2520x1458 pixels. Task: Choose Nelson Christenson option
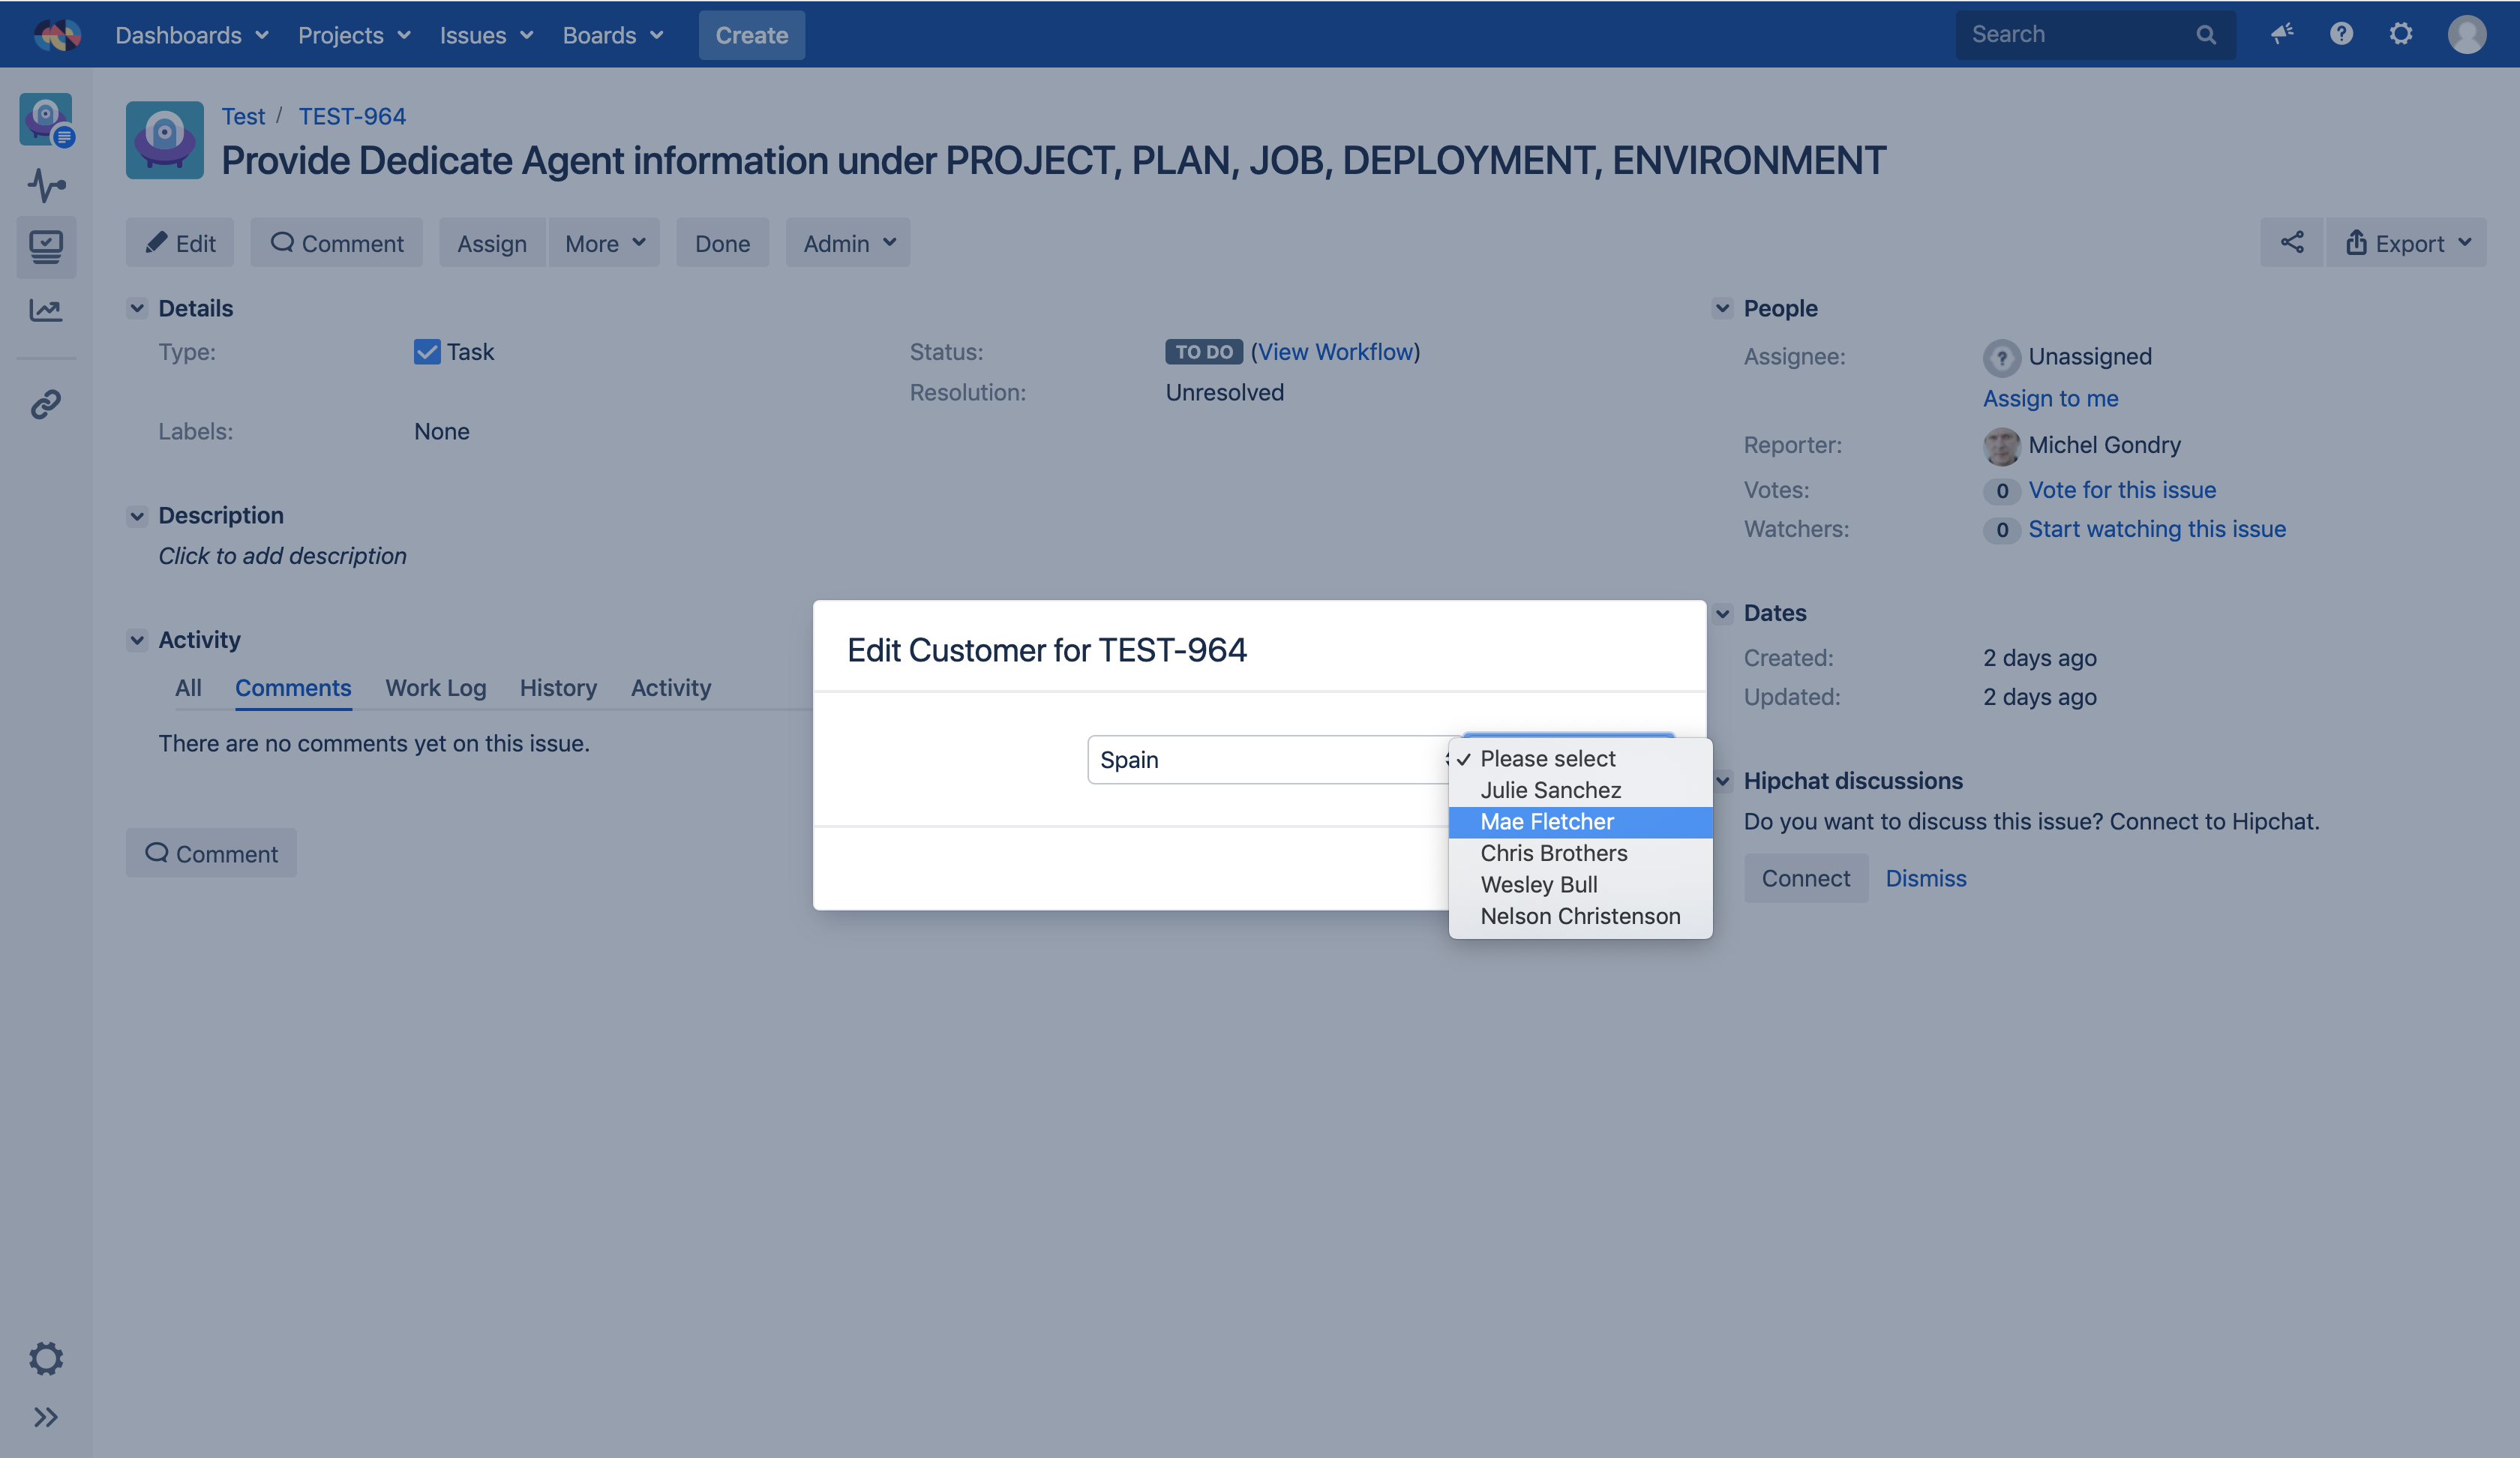[1580, 916]
